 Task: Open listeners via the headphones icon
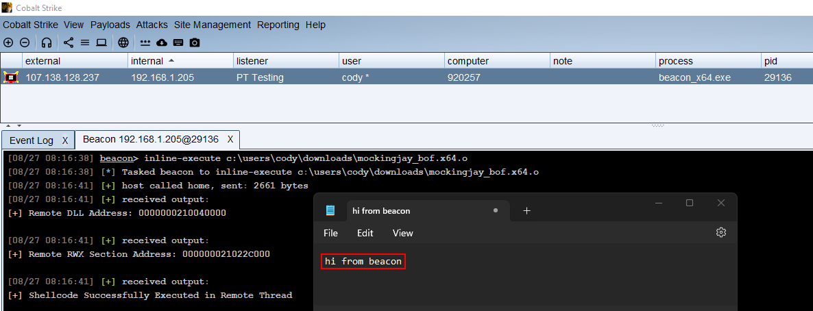click(x=47, y=42)
